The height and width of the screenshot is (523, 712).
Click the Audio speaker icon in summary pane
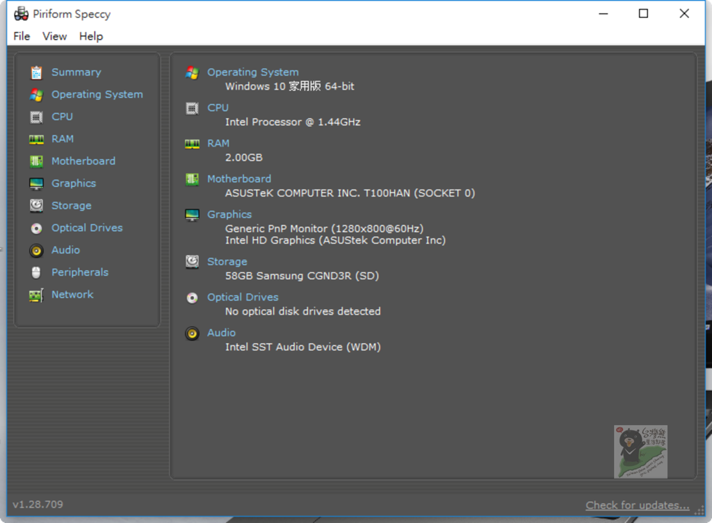pos(192,333)
